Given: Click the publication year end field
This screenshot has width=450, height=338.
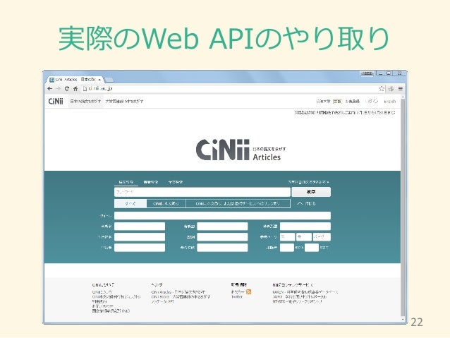Looking at the screenshot, I should (312, 248).
